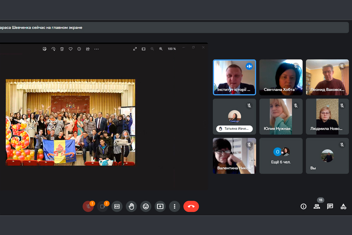
Task: Show photo file info icon
Action: click(x=79, y=49)
